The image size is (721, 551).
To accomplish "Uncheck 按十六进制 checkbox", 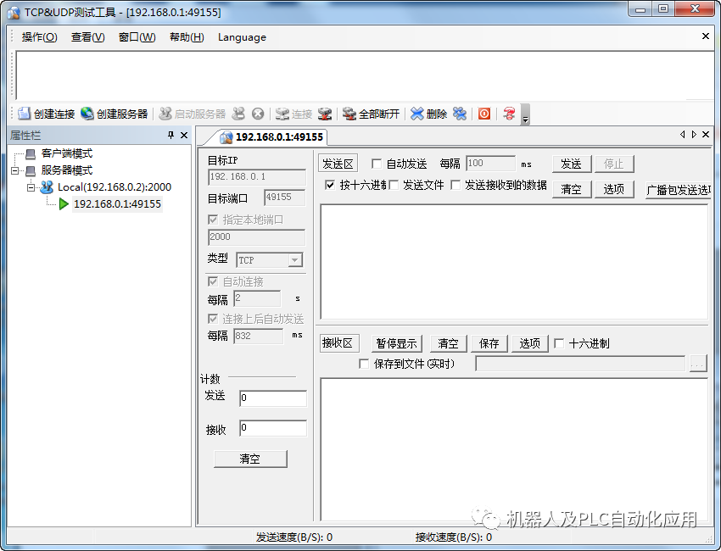I will pos(330,185).
